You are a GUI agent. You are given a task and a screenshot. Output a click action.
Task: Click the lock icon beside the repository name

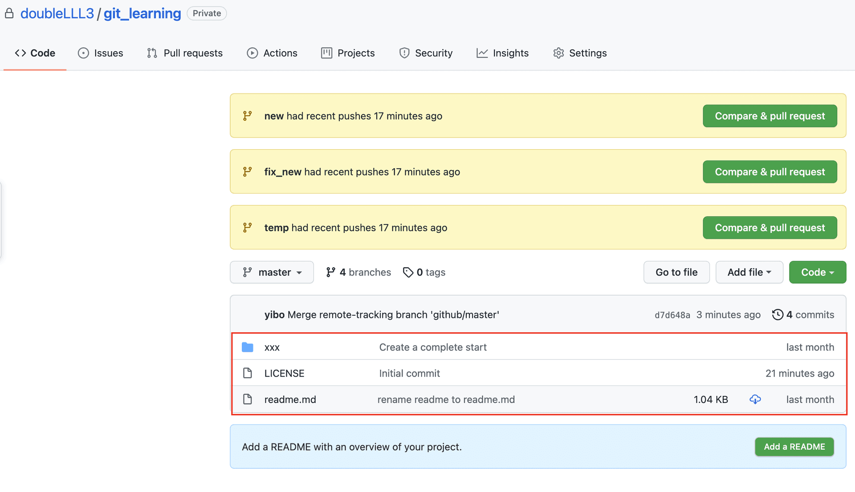(x=9, y=13)
